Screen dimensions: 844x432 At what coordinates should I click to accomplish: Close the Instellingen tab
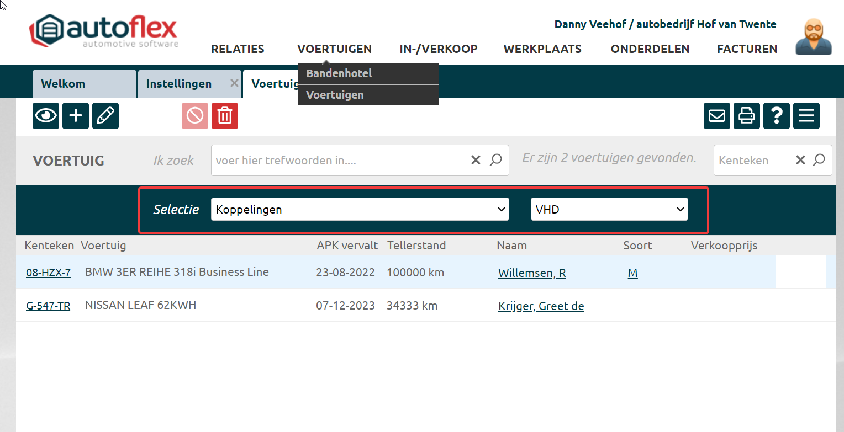pyautogui.click(x=234, y=83)
